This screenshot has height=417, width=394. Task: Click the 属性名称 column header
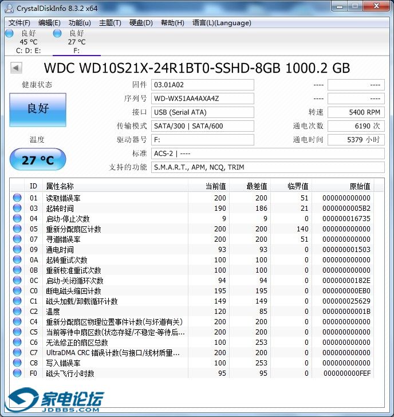tap(115, 186)
